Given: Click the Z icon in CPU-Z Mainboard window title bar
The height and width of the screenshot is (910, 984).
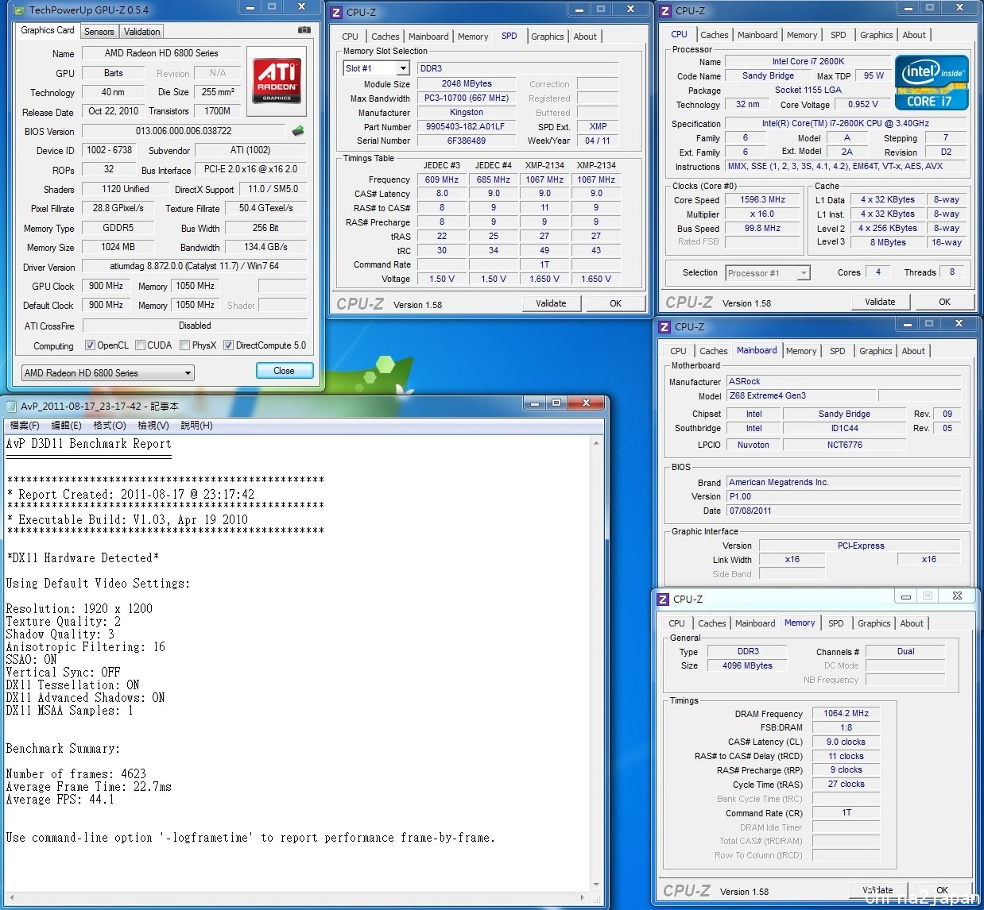Looking at the screenshot, I should tap(665, 326).
